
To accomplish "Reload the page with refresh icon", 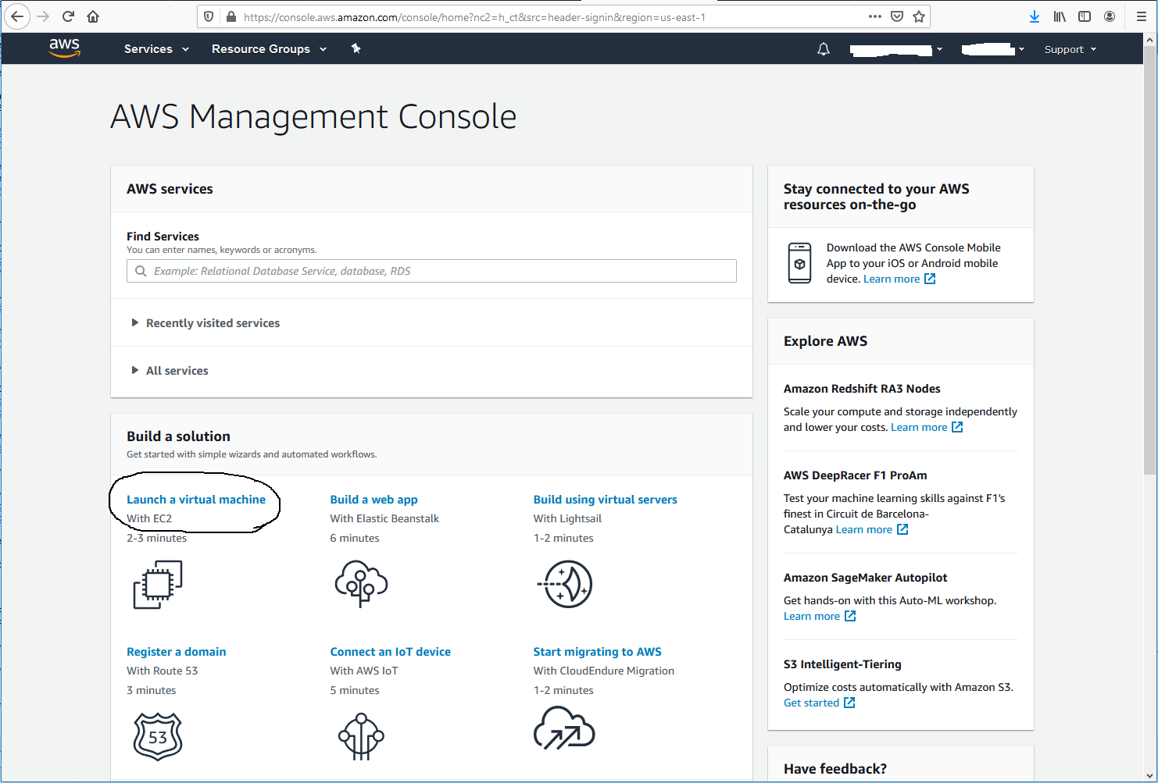I will [x=68, y=16].
